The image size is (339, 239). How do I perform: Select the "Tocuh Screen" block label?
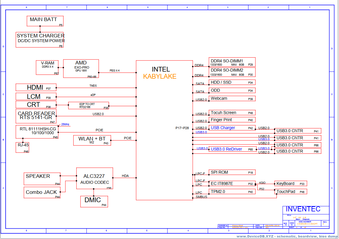click(x=223, y=113)
